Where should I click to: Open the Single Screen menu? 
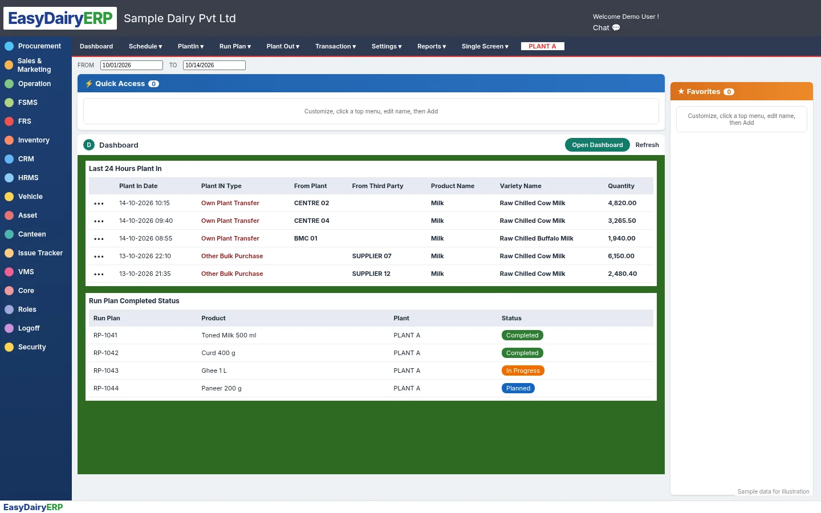(485, 46)
